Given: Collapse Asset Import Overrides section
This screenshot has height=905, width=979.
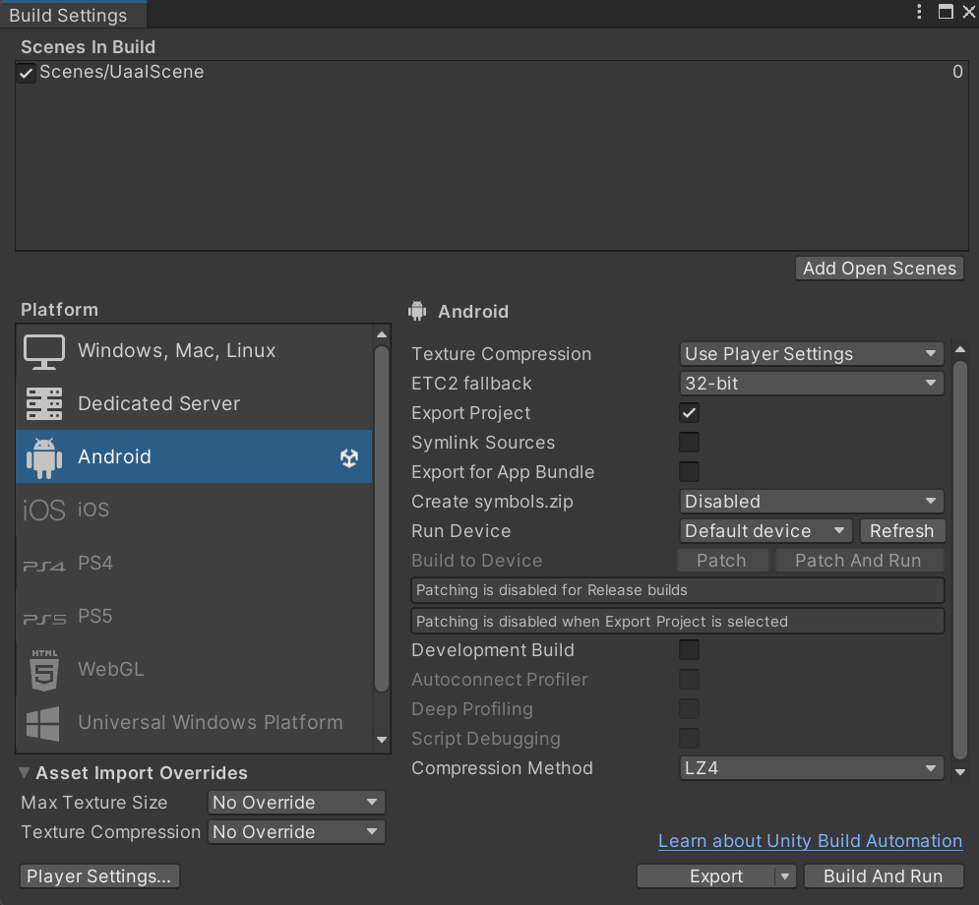Looking at the screenshot, I should [25, 772].
